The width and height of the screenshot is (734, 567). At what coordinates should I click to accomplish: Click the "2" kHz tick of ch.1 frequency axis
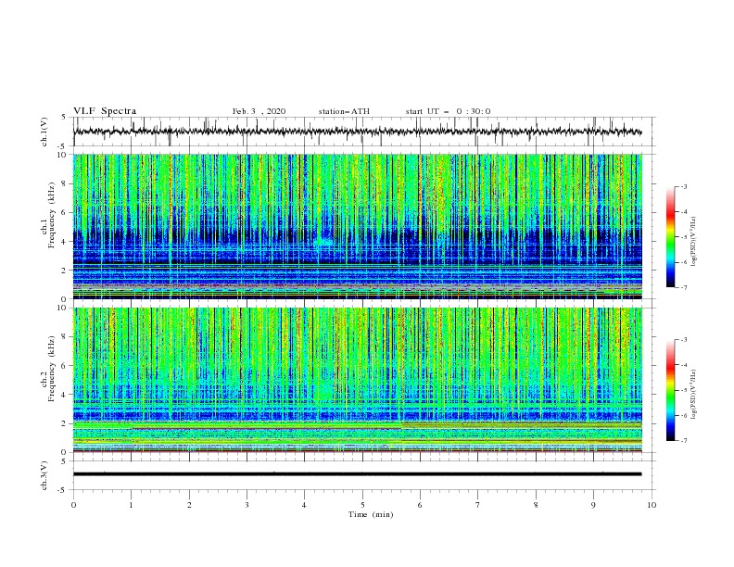65,270
